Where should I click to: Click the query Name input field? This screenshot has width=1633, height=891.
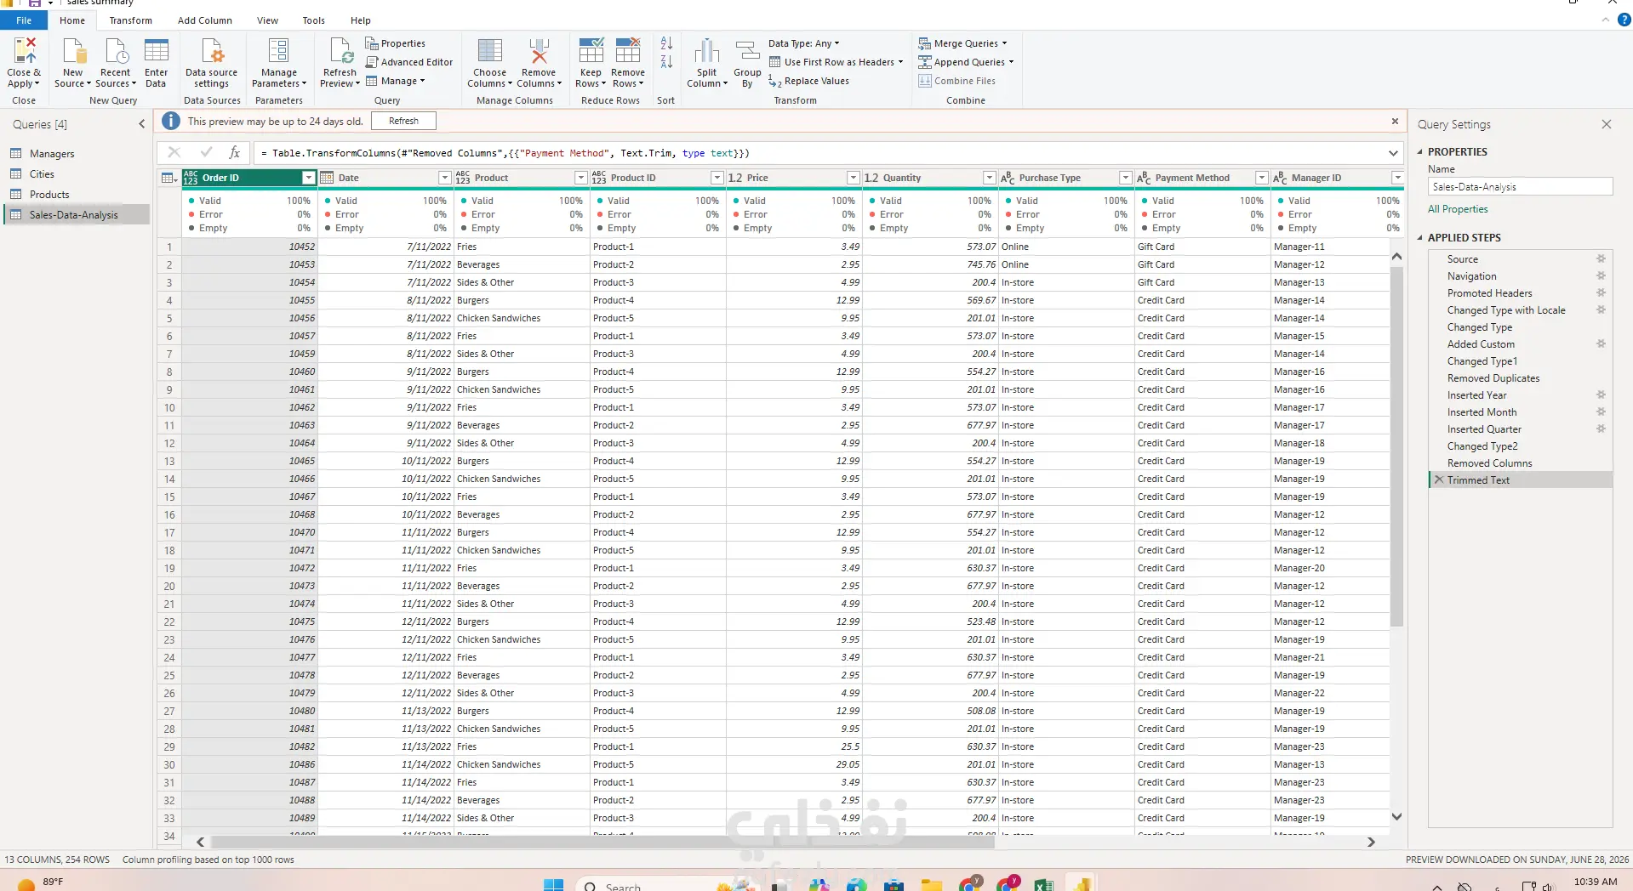click(1520, 187)
